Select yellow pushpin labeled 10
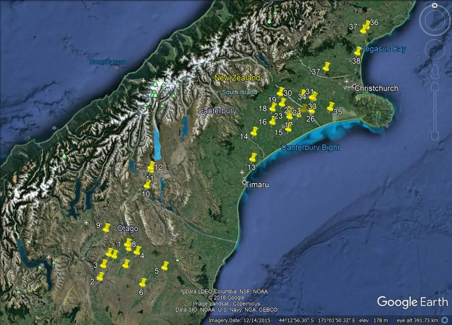The height and width of the screenshot is (325, 452). [147, 185]
